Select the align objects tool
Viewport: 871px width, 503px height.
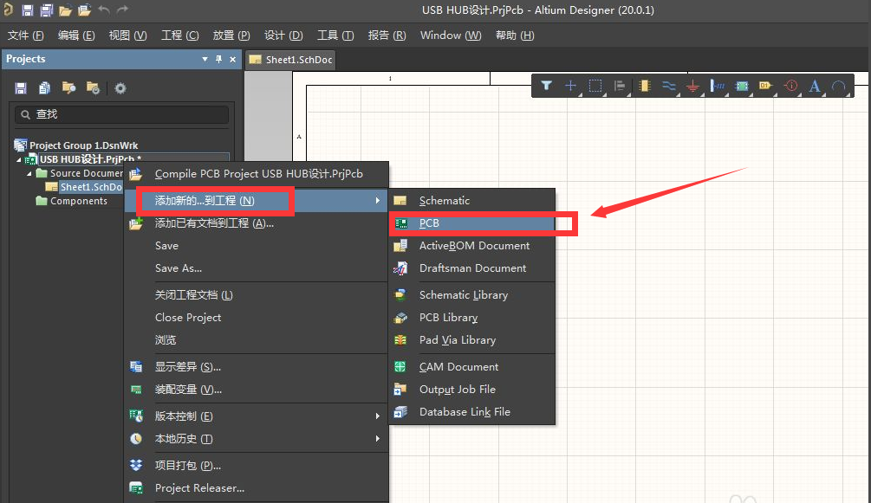coord(620,86)
